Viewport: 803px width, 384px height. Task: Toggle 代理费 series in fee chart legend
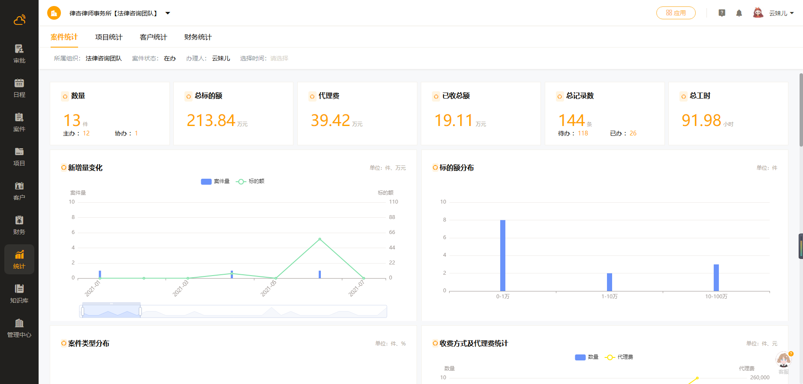coord(619,357)
